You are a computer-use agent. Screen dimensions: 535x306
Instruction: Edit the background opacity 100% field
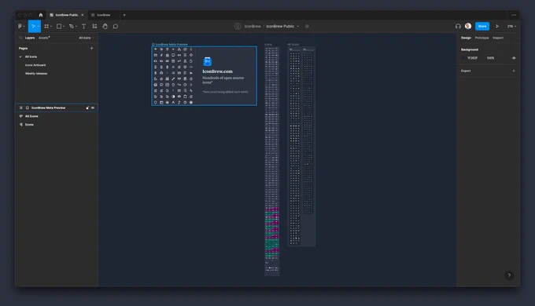[x=490, y=58]
